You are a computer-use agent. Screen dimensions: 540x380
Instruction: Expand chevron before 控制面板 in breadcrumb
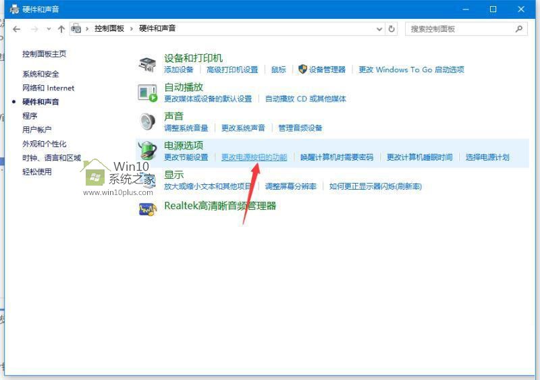tap(87, 29)
